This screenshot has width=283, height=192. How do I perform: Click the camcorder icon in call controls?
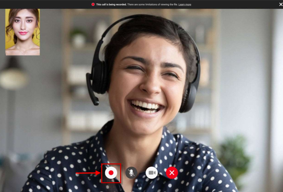[152, 173]
